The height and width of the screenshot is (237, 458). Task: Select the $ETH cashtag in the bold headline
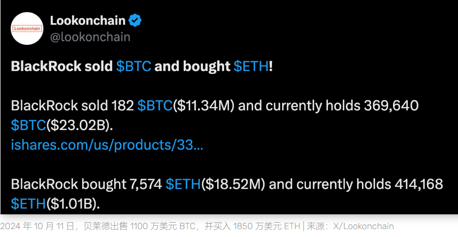[251, 67]
